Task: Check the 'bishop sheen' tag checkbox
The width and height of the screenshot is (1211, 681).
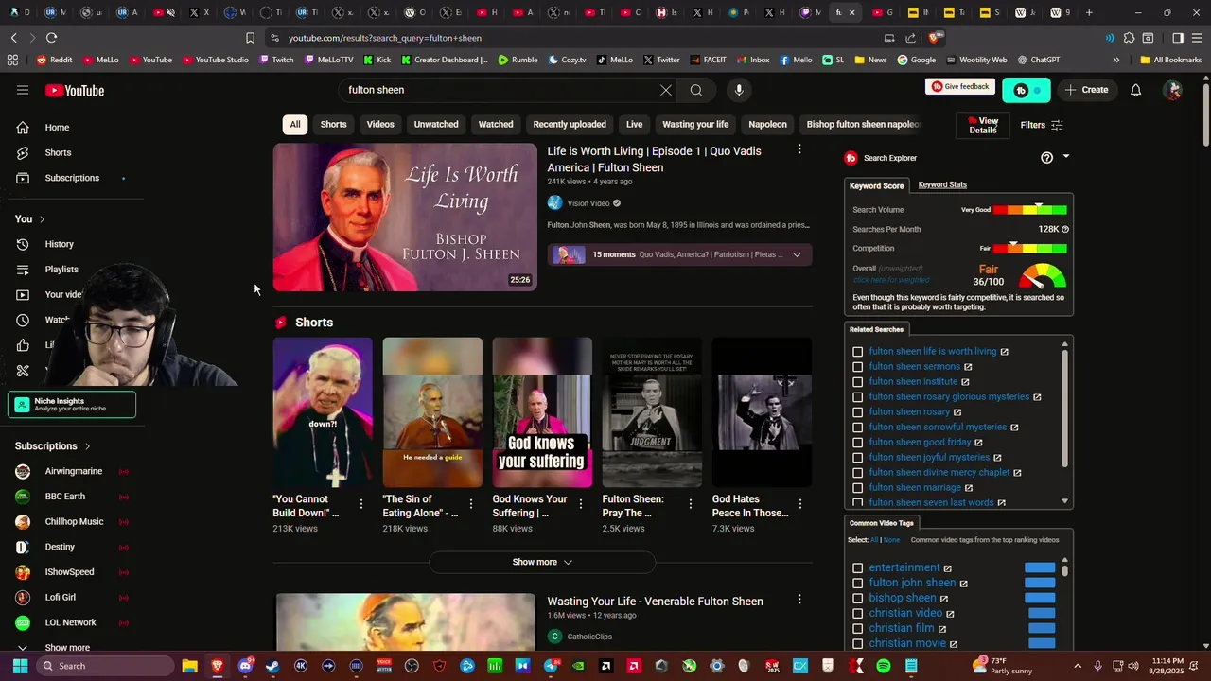Action: pos(858,599)
